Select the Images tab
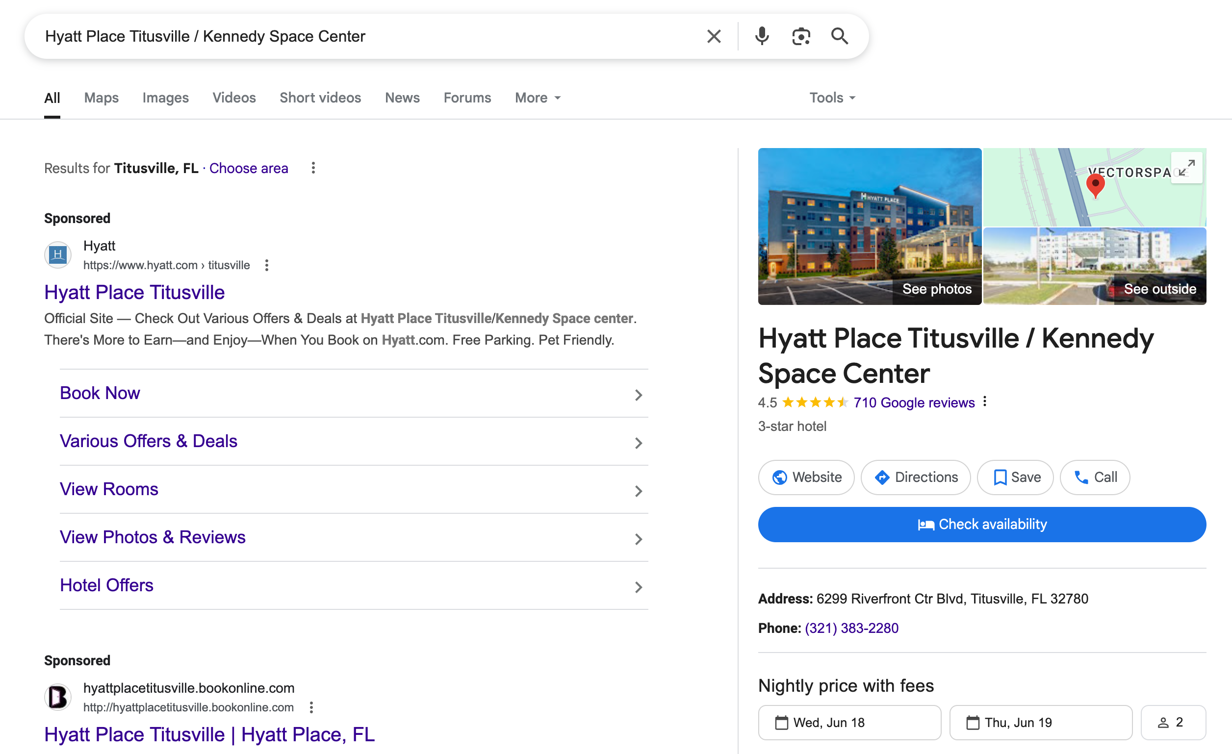1232x754 pixels. pyautogui.click(x=165, y=98)
